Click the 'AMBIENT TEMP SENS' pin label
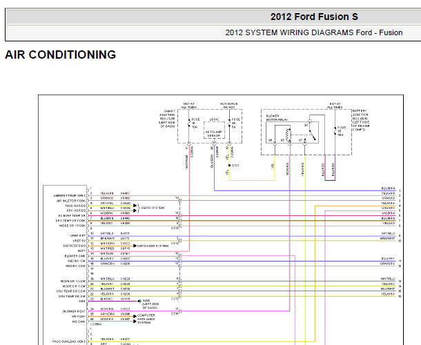This screenshot has height=345, width=421. click(x=70, y=195)
